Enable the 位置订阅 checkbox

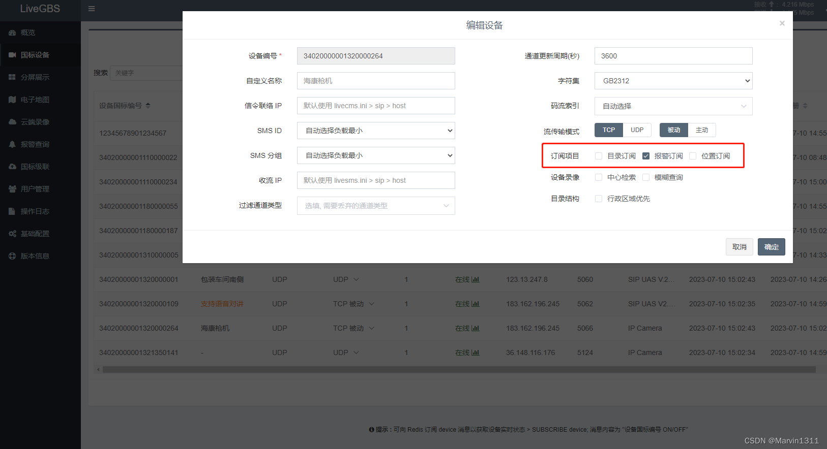[x=693, y=156]
